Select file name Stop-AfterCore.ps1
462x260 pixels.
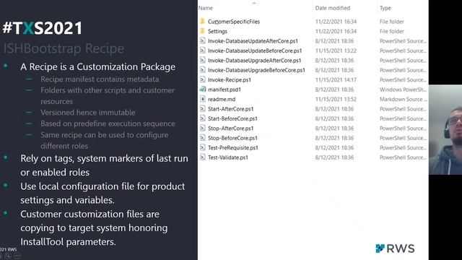pos(230,129)
